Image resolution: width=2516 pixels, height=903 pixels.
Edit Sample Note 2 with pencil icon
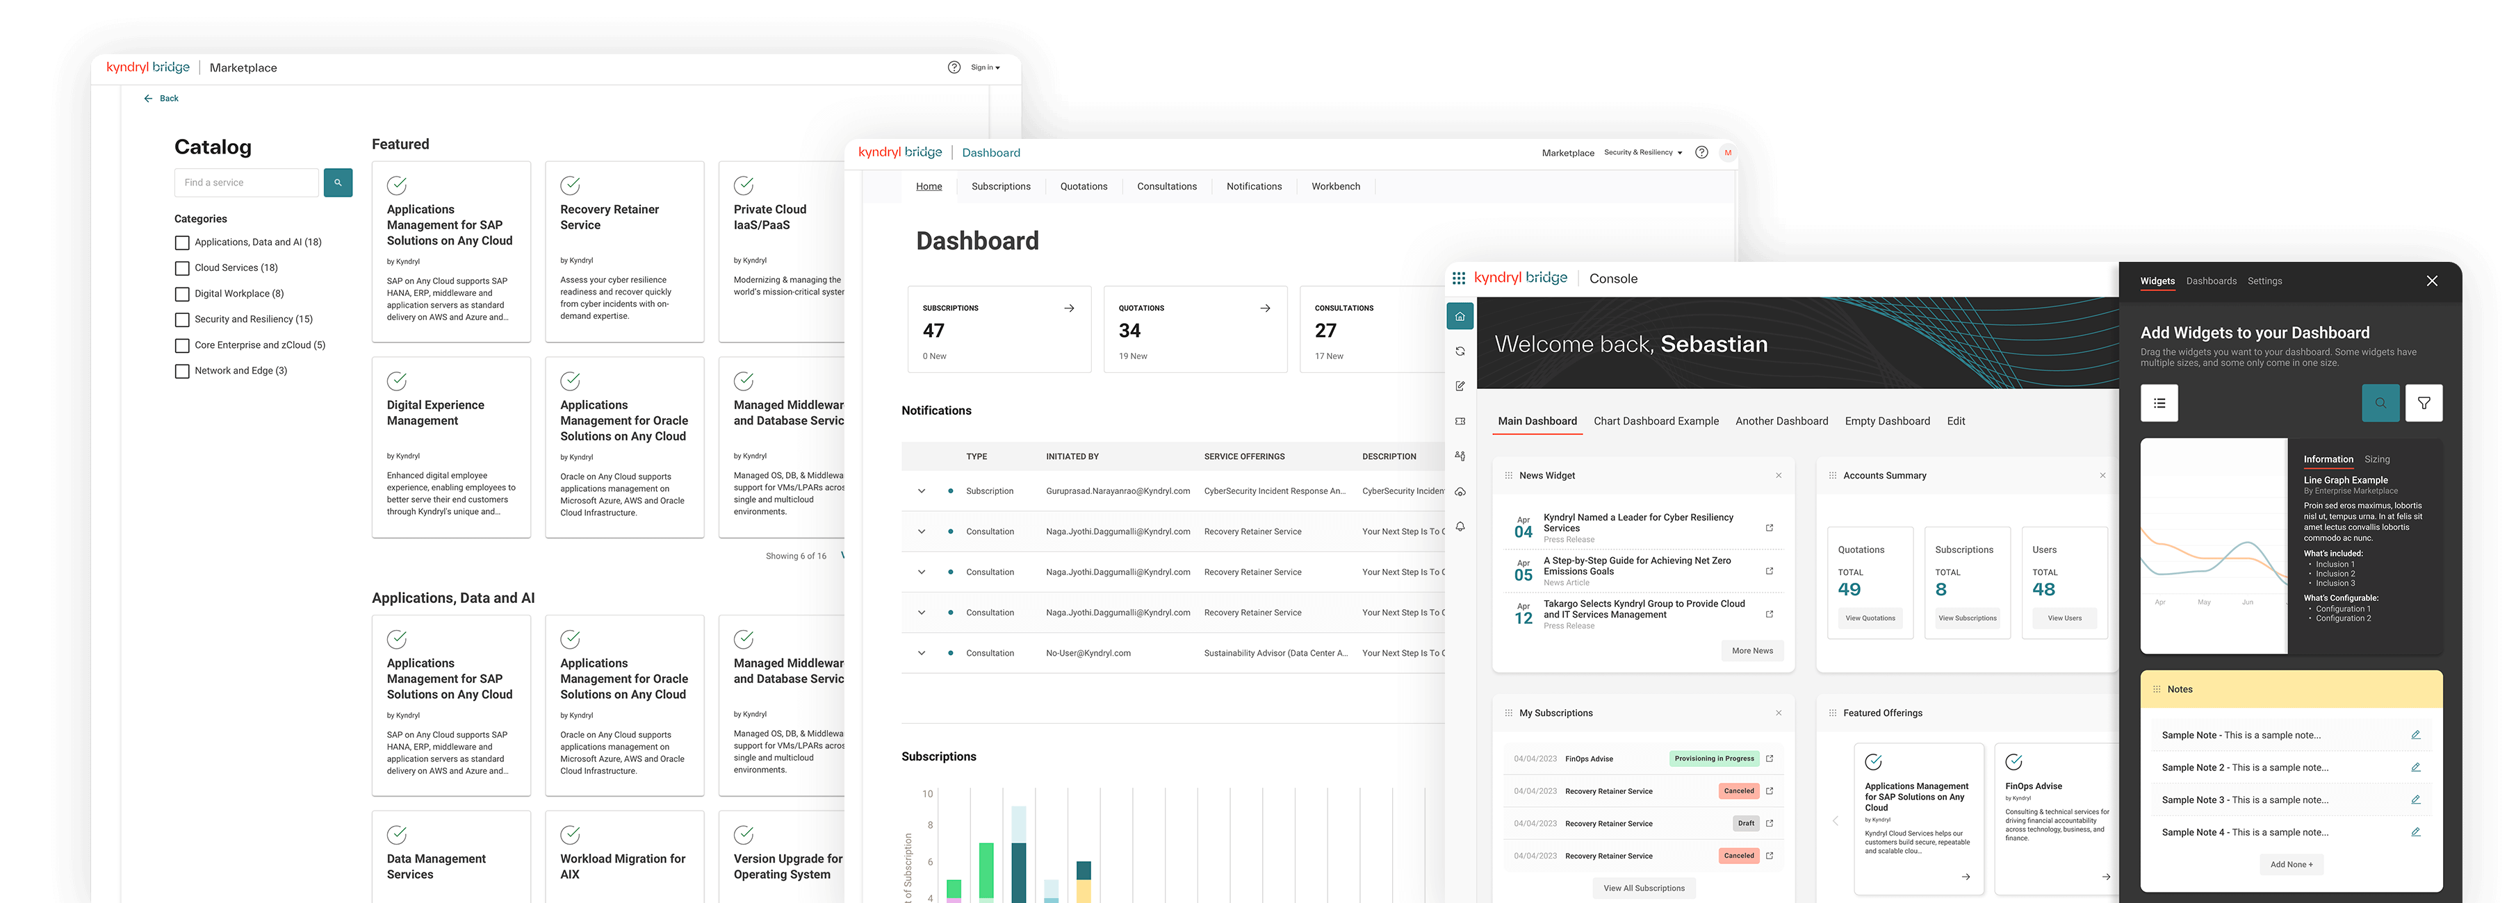click(2417, 768)
